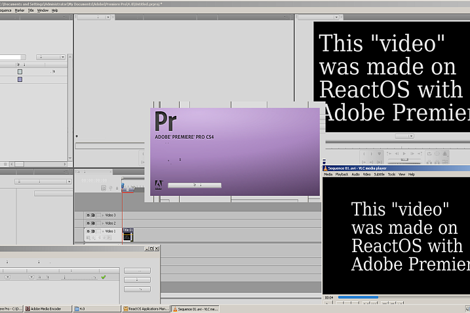Toggle sync lock on the Video 3 track

(x=93, y=215)
